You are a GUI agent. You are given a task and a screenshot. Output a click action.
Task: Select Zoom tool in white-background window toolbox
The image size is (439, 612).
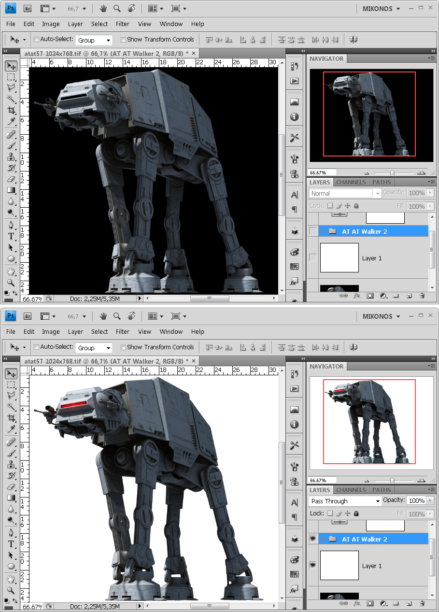tap(11, 590)
